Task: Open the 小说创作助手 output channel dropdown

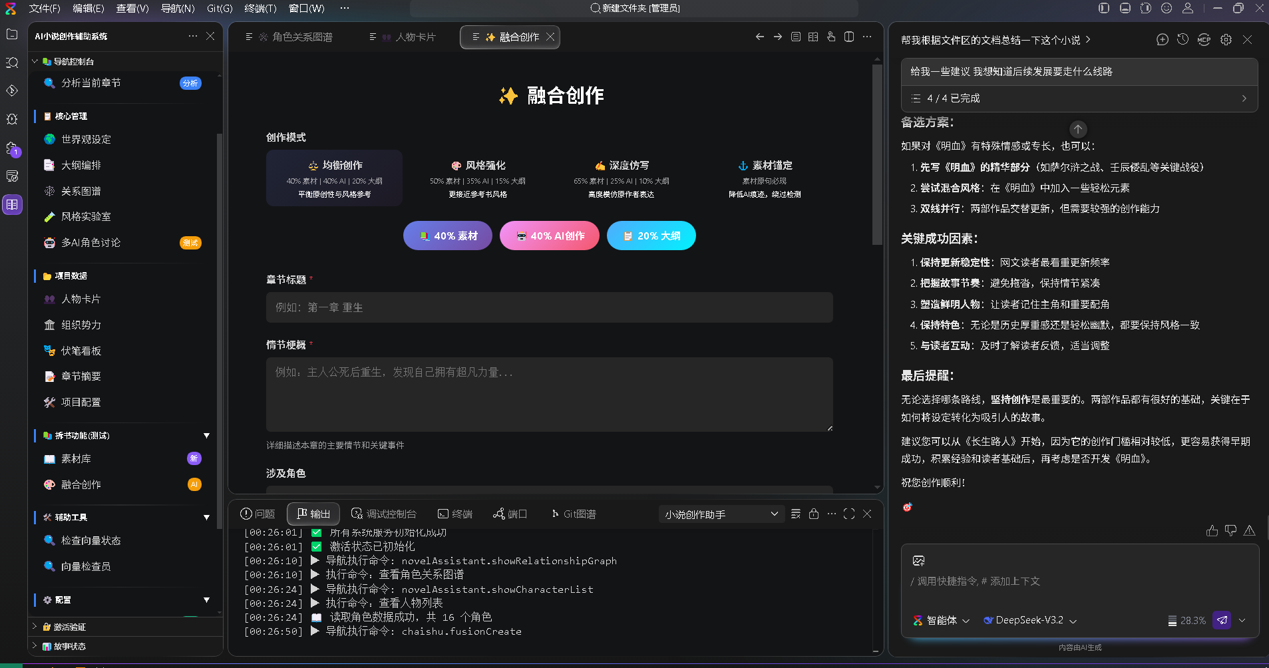Action: coord(722,514)
